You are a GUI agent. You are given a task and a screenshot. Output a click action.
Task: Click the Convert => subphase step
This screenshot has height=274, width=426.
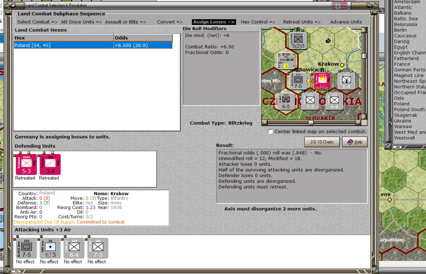coord(170,22)
